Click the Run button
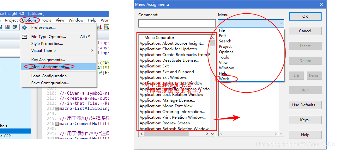The image size is (338, 150). pyautogui.click(x=305, y=90)
